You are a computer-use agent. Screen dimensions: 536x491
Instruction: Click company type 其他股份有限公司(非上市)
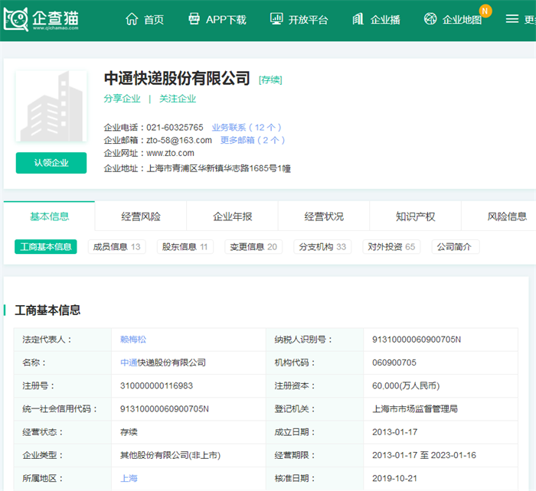click(170, 455)
